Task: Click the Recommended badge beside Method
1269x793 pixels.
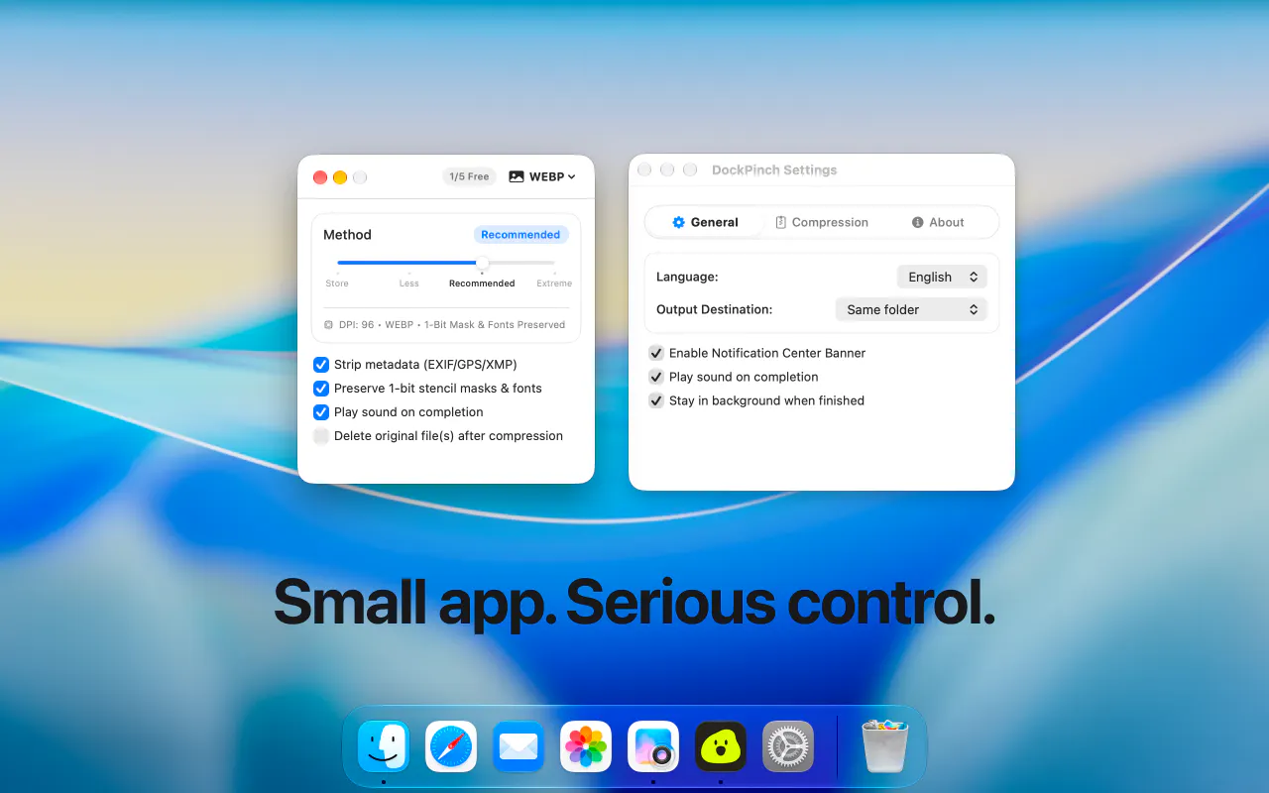Action: click(520, 235)
